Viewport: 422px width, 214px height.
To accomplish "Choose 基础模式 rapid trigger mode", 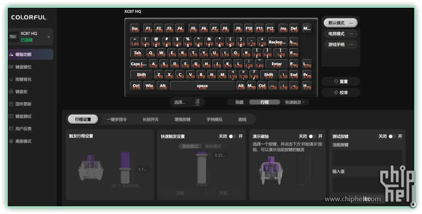I will pyautogui.click(x=190, y=147).
